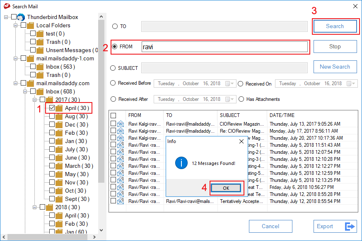Select the Received After radio button
362x241 pixels.
pos(113,99)
